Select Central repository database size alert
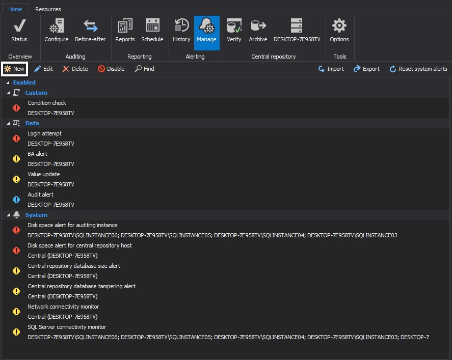Image resolution: width=452 pixels, height=360 pixels. (x=74, y=266)
